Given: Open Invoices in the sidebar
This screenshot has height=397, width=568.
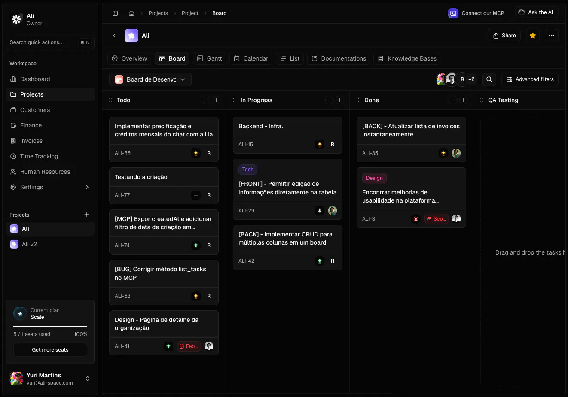Looking at the screenshot, I should (x=50, y=141).
